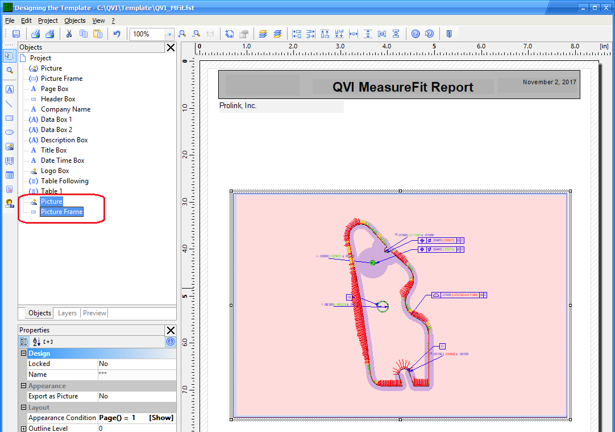Viewport: 615px width, 432px height.
Task: Sort properties alphabetically with A-Z icon
Action: coord(36,342)
